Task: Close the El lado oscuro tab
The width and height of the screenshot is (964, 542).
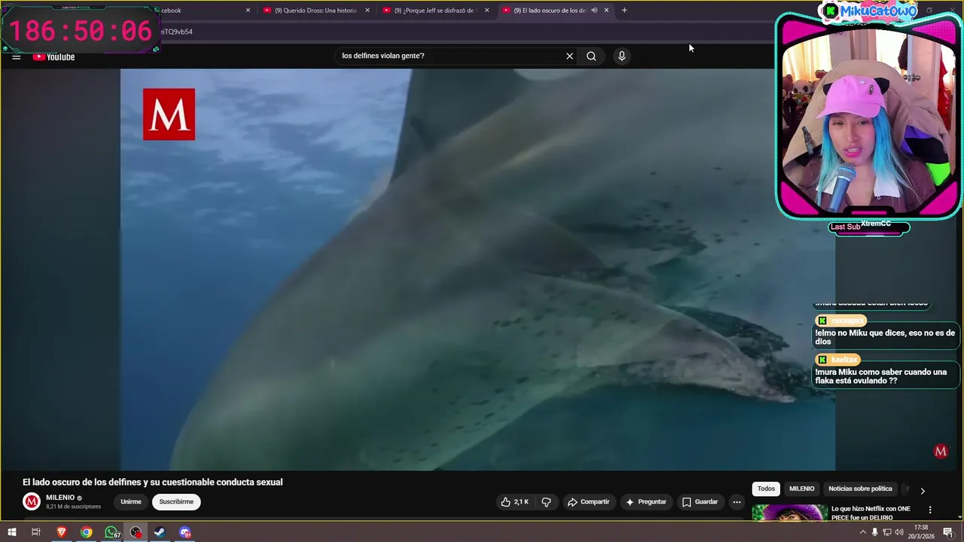Action: click(x=606, y=11)
